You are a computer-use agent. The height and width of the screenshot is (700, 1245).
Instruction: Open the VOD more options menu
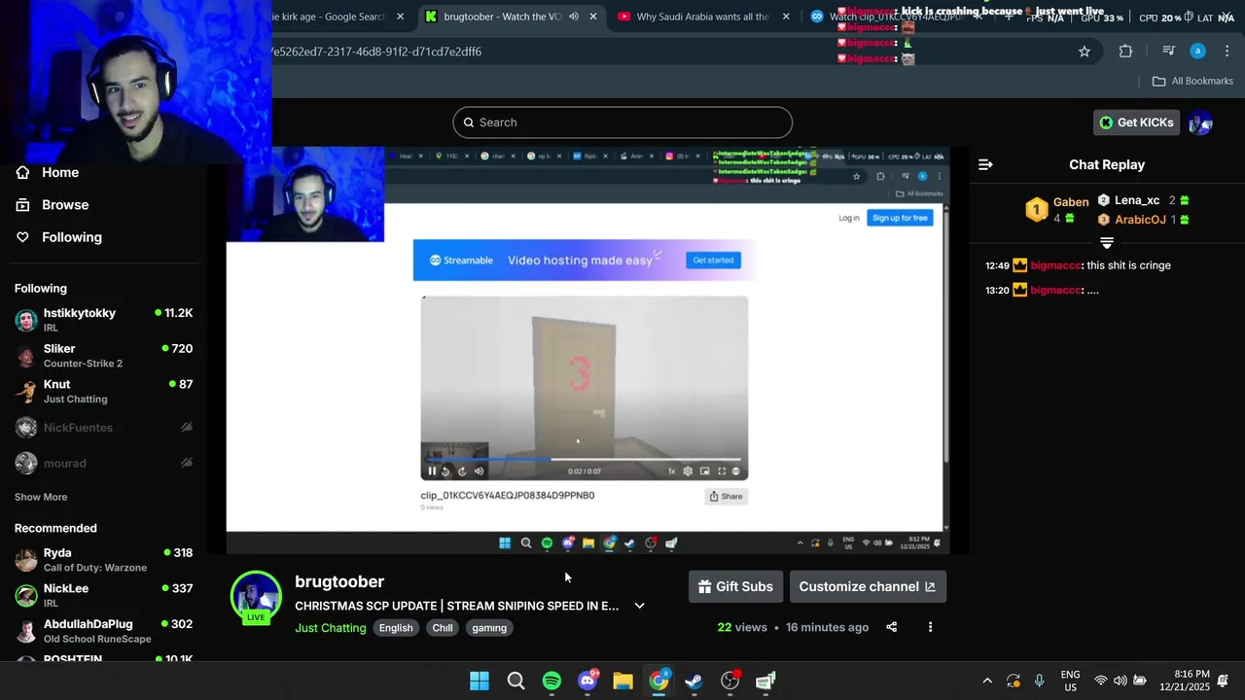point(930,627)
